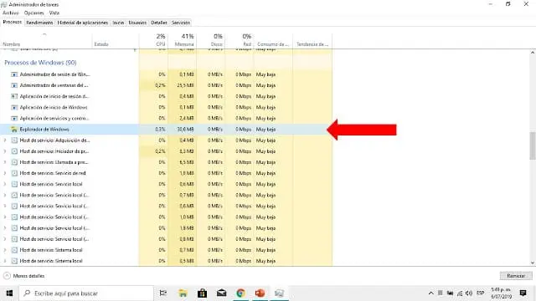The width and height of the screenshot is (536, 301).
Task: Open the volume control in the tray
Action: click(x=469, y=293)
